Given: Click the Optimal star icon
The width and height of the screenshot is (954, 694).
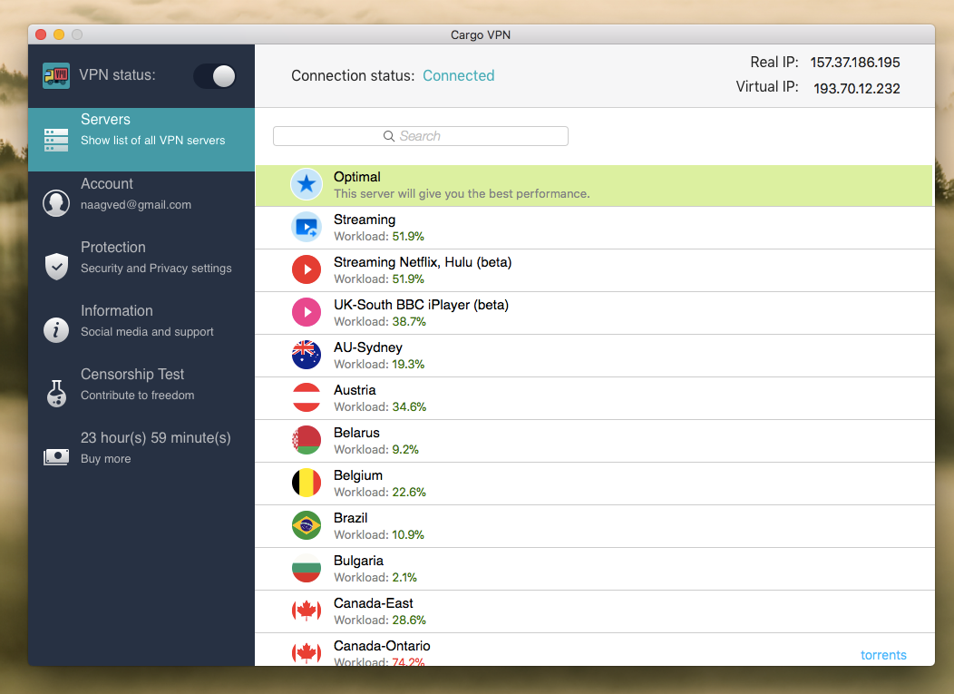Looking at the screenshot, I should (307, 184).
